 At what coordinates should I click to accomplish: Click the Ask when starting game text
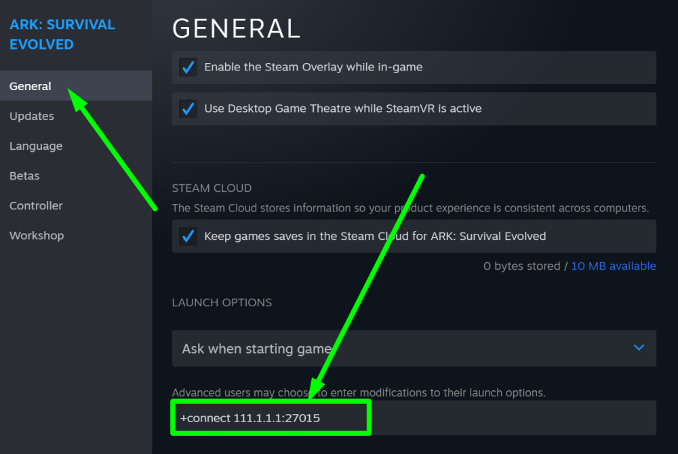point(256,348)
